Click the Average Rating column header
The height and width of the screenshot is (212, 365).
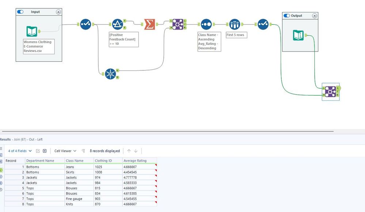point(138,160)
